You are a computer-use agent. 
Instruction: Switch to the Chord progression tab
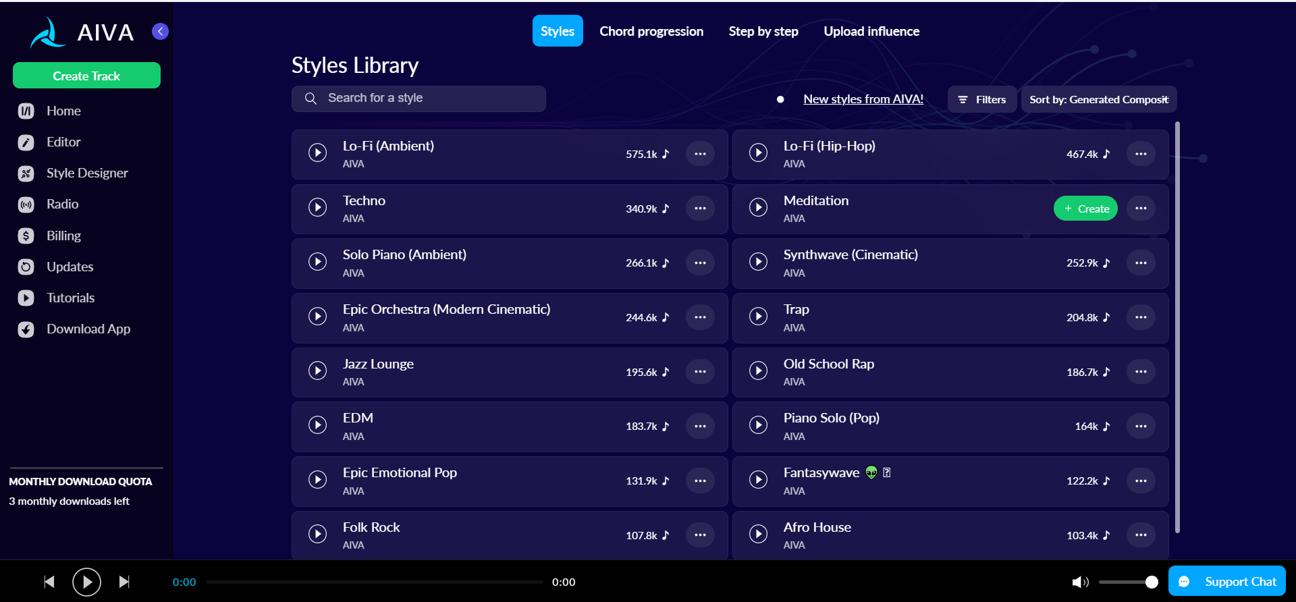651,31
